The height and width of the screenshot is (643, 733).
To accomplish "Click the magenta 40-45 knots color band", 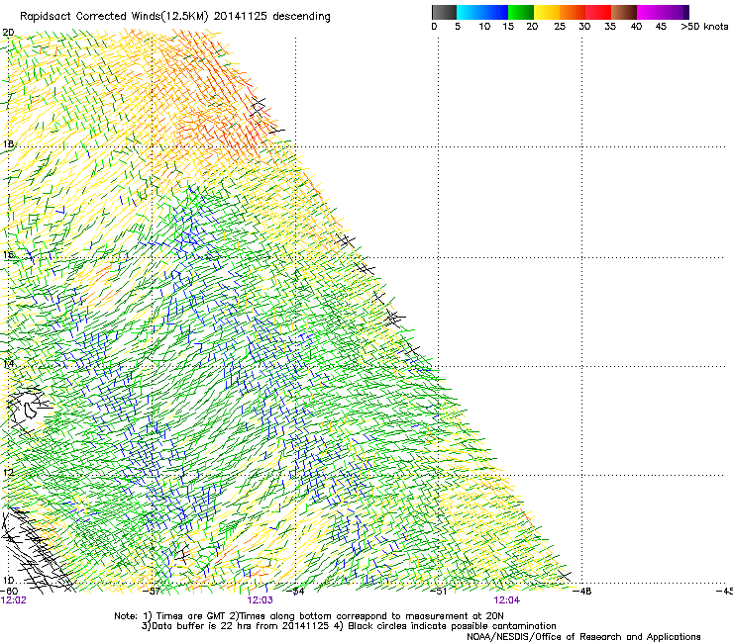I will 650,12.
